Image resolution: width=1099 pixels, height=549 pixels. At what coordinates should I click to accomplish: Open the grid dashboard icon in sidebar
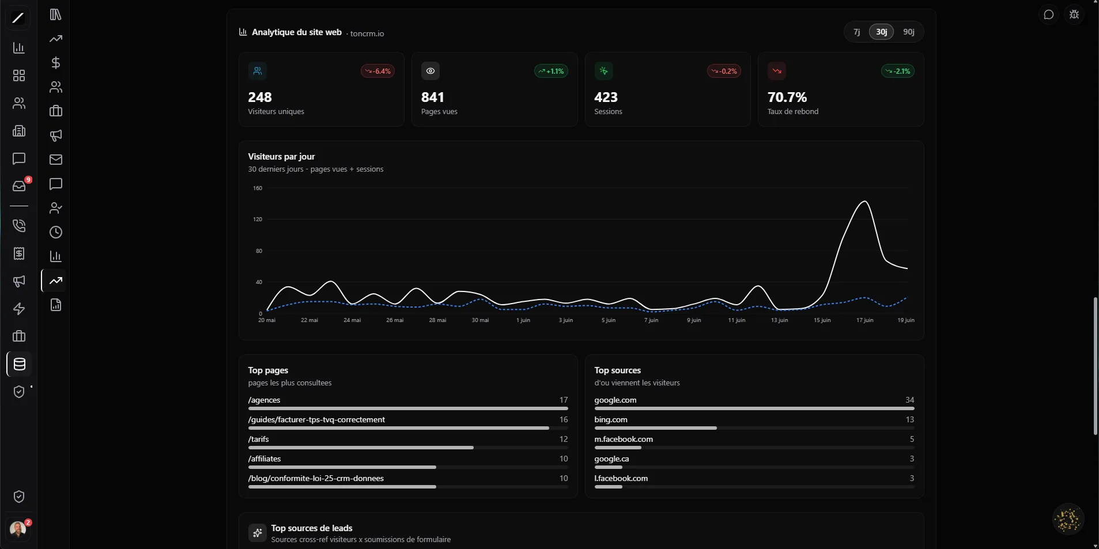[19, 75]
